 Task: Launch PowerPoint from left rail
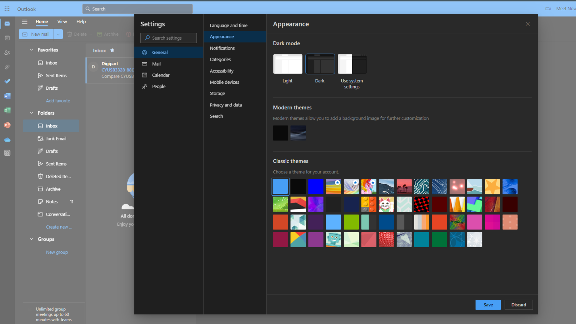tap(7, 125)
